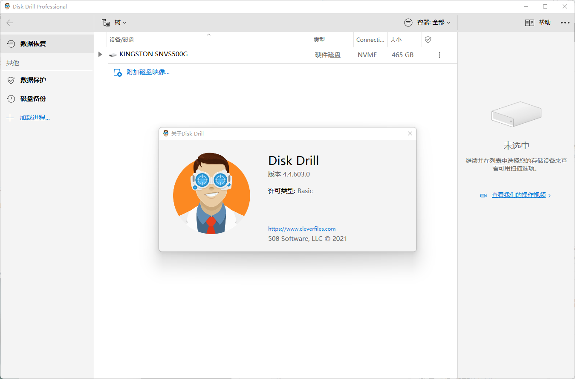The width and height of the screenshot is (575, 379).
Task: Expand the KINGSTON SNVS500G disk row
Action: [101, 55]
